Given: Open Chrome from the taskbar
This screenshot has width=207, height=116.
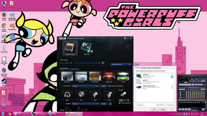Looking at the screenshot, I should click(x=9, y=114).
